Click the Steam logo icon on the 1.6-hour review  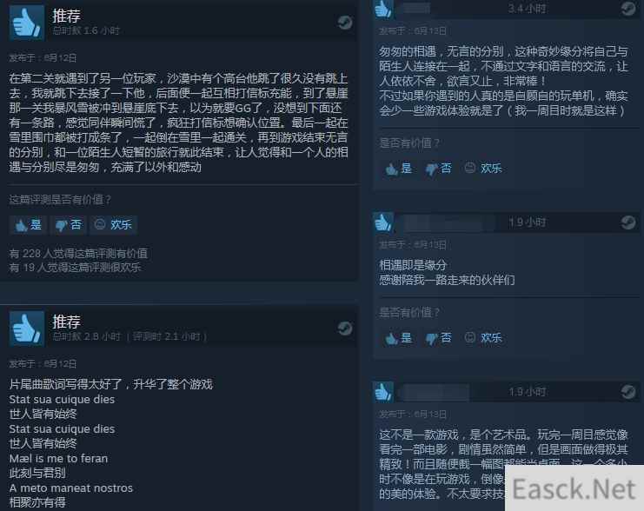point(344,23)
